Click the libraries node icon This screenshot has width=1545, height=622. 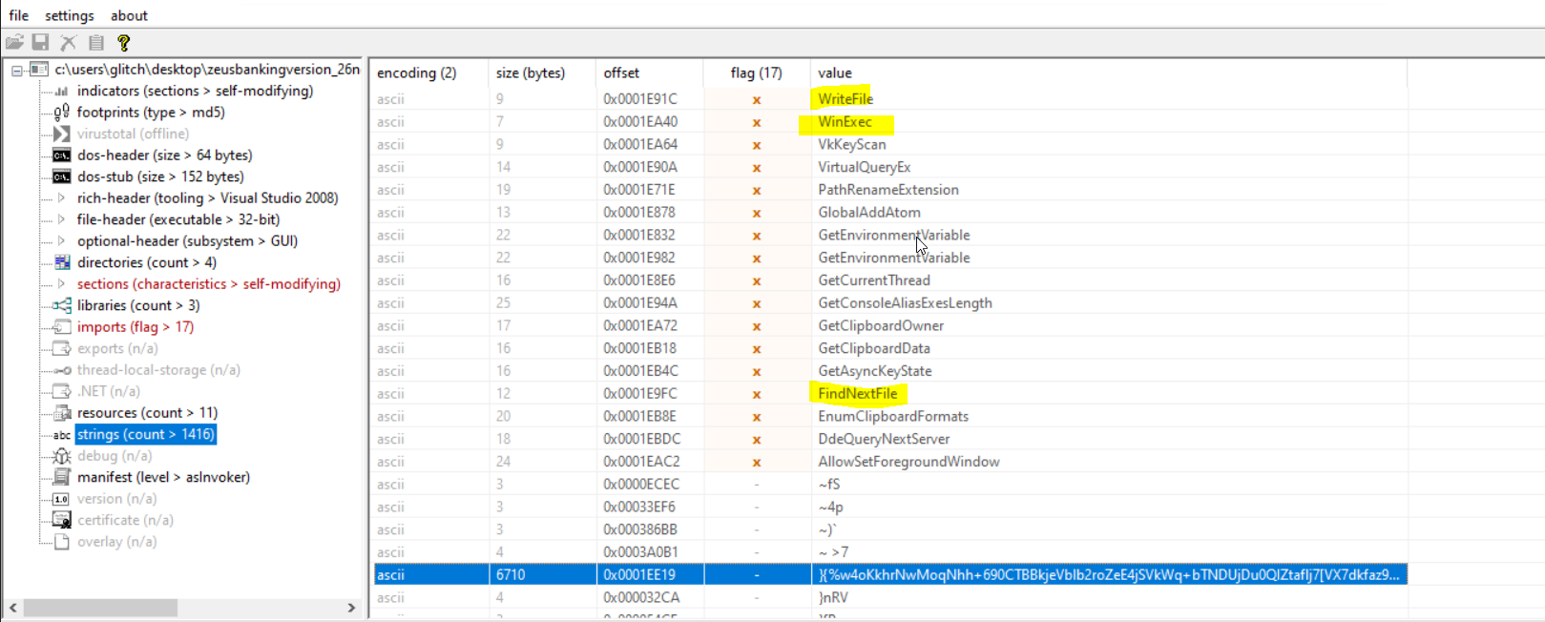[x=62, y=305]
